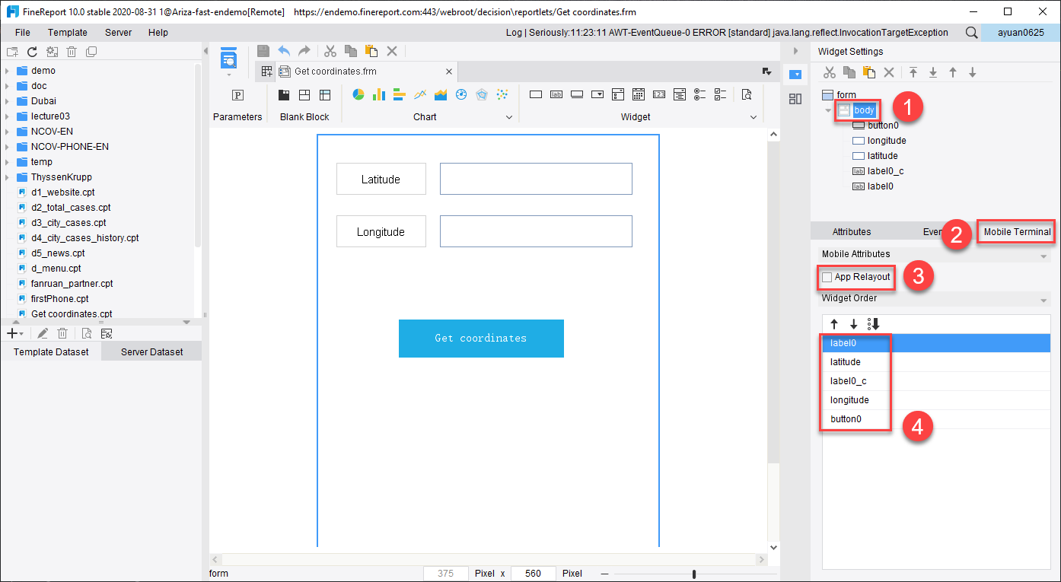Insert a column chart from the toolbar
The height and width of the screenshot is (582, 1061).
coord(379,94)
